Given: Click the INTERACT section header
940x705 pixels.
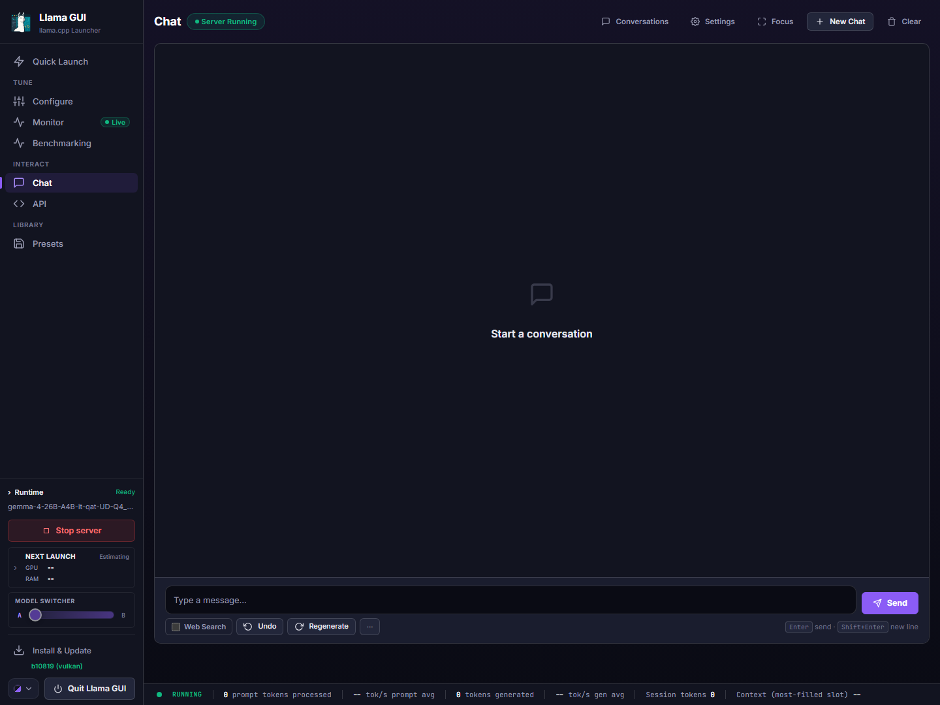Looking at the screenshot, I should click(31, 164).
